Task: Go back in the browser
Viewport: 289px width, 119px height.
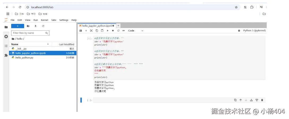Action: click(x=7, y=7)
